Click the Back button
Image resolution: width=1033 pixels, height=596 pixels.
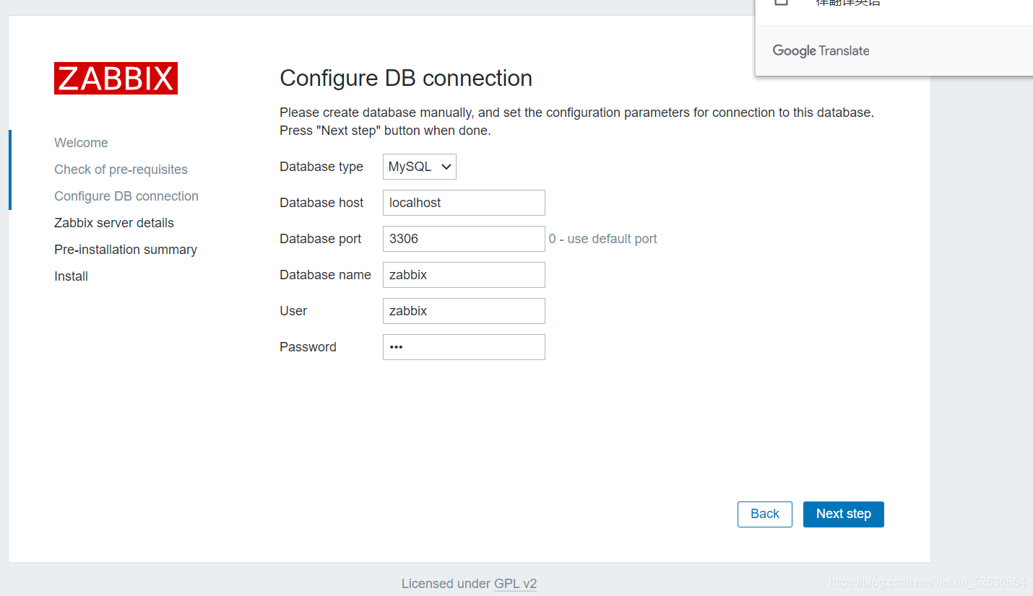coord(765,514)
